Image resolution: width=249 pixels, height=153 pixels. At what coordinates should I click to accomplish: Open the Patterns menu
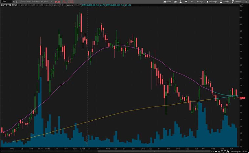(237, 2)
